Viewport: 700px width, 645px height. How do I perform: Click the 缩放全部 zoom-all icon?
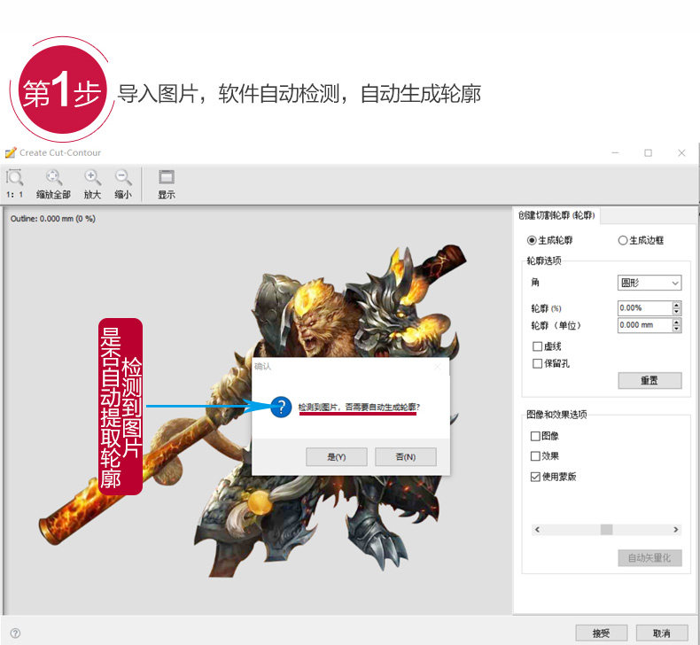tap(53, 178)
